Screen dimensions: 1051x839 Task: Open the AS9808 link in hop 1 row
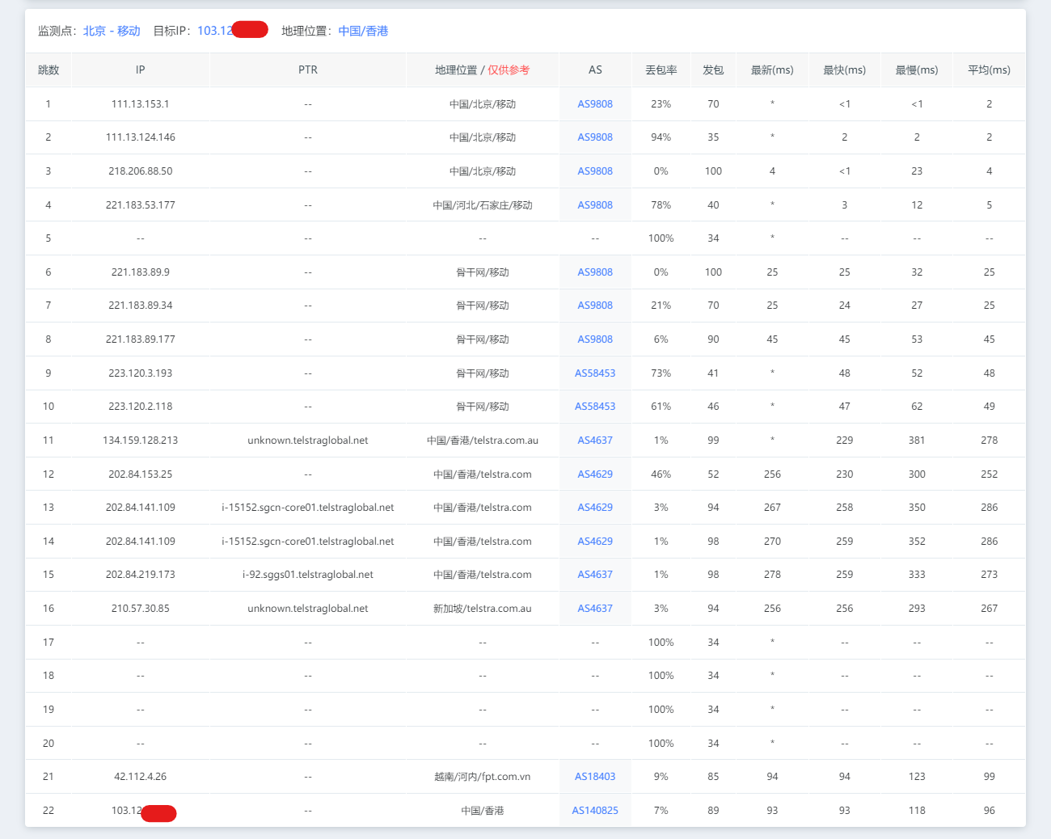[x=595, y=104]
